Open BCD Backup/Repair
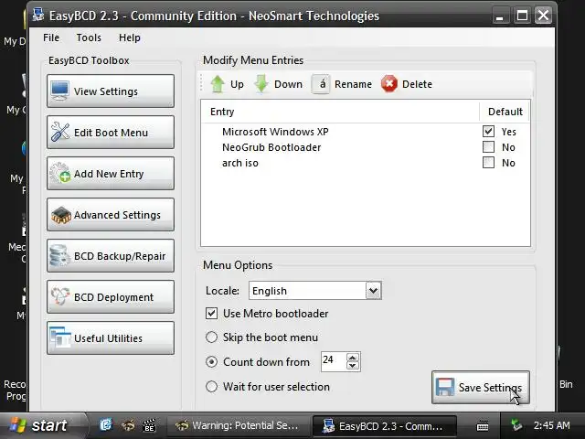 coord(111,256)
